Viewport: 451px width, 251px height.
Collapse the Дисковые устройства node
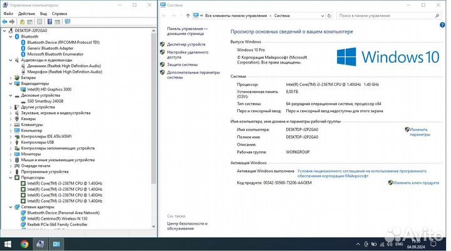[11, 95]
